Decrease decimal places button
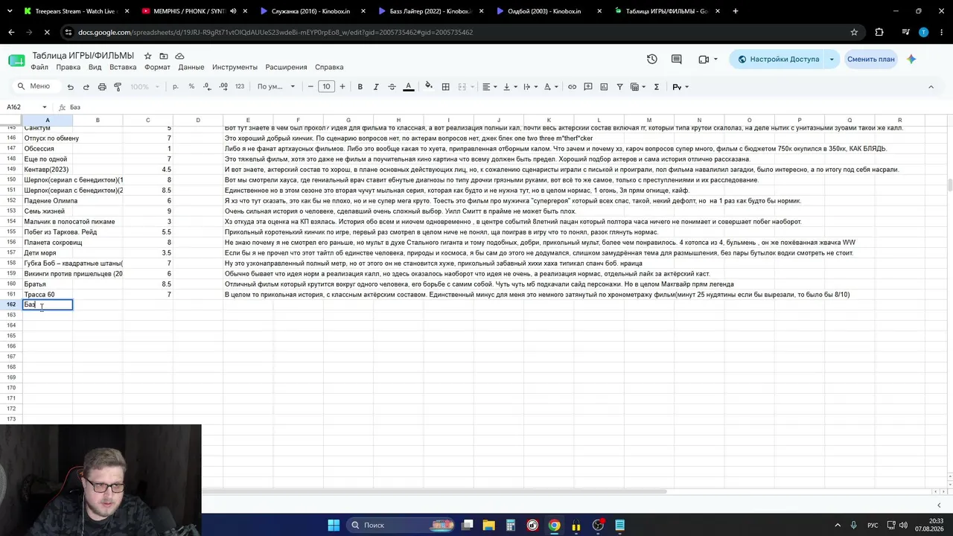Viewport: 953px width, 536px height. (207, 86)
